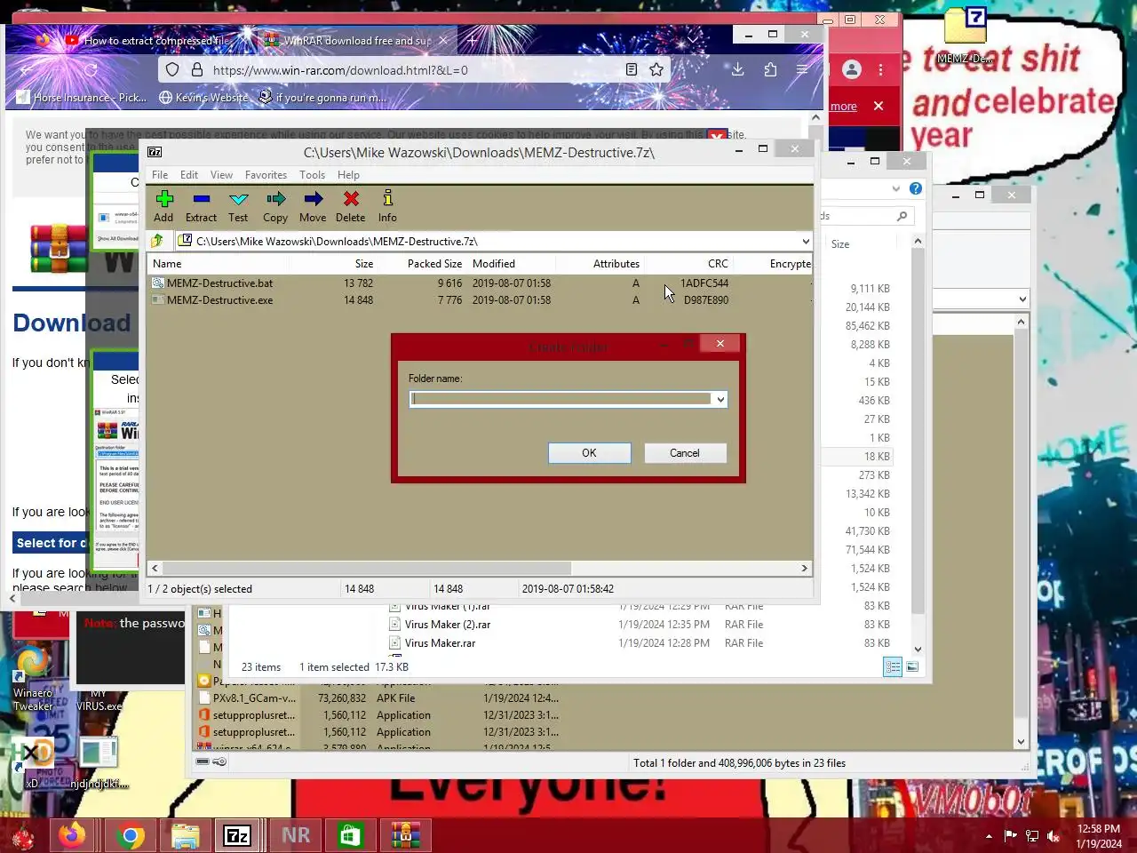
Task: Click Cancel in the Create Folder dialog
Action: coord(684,453)
